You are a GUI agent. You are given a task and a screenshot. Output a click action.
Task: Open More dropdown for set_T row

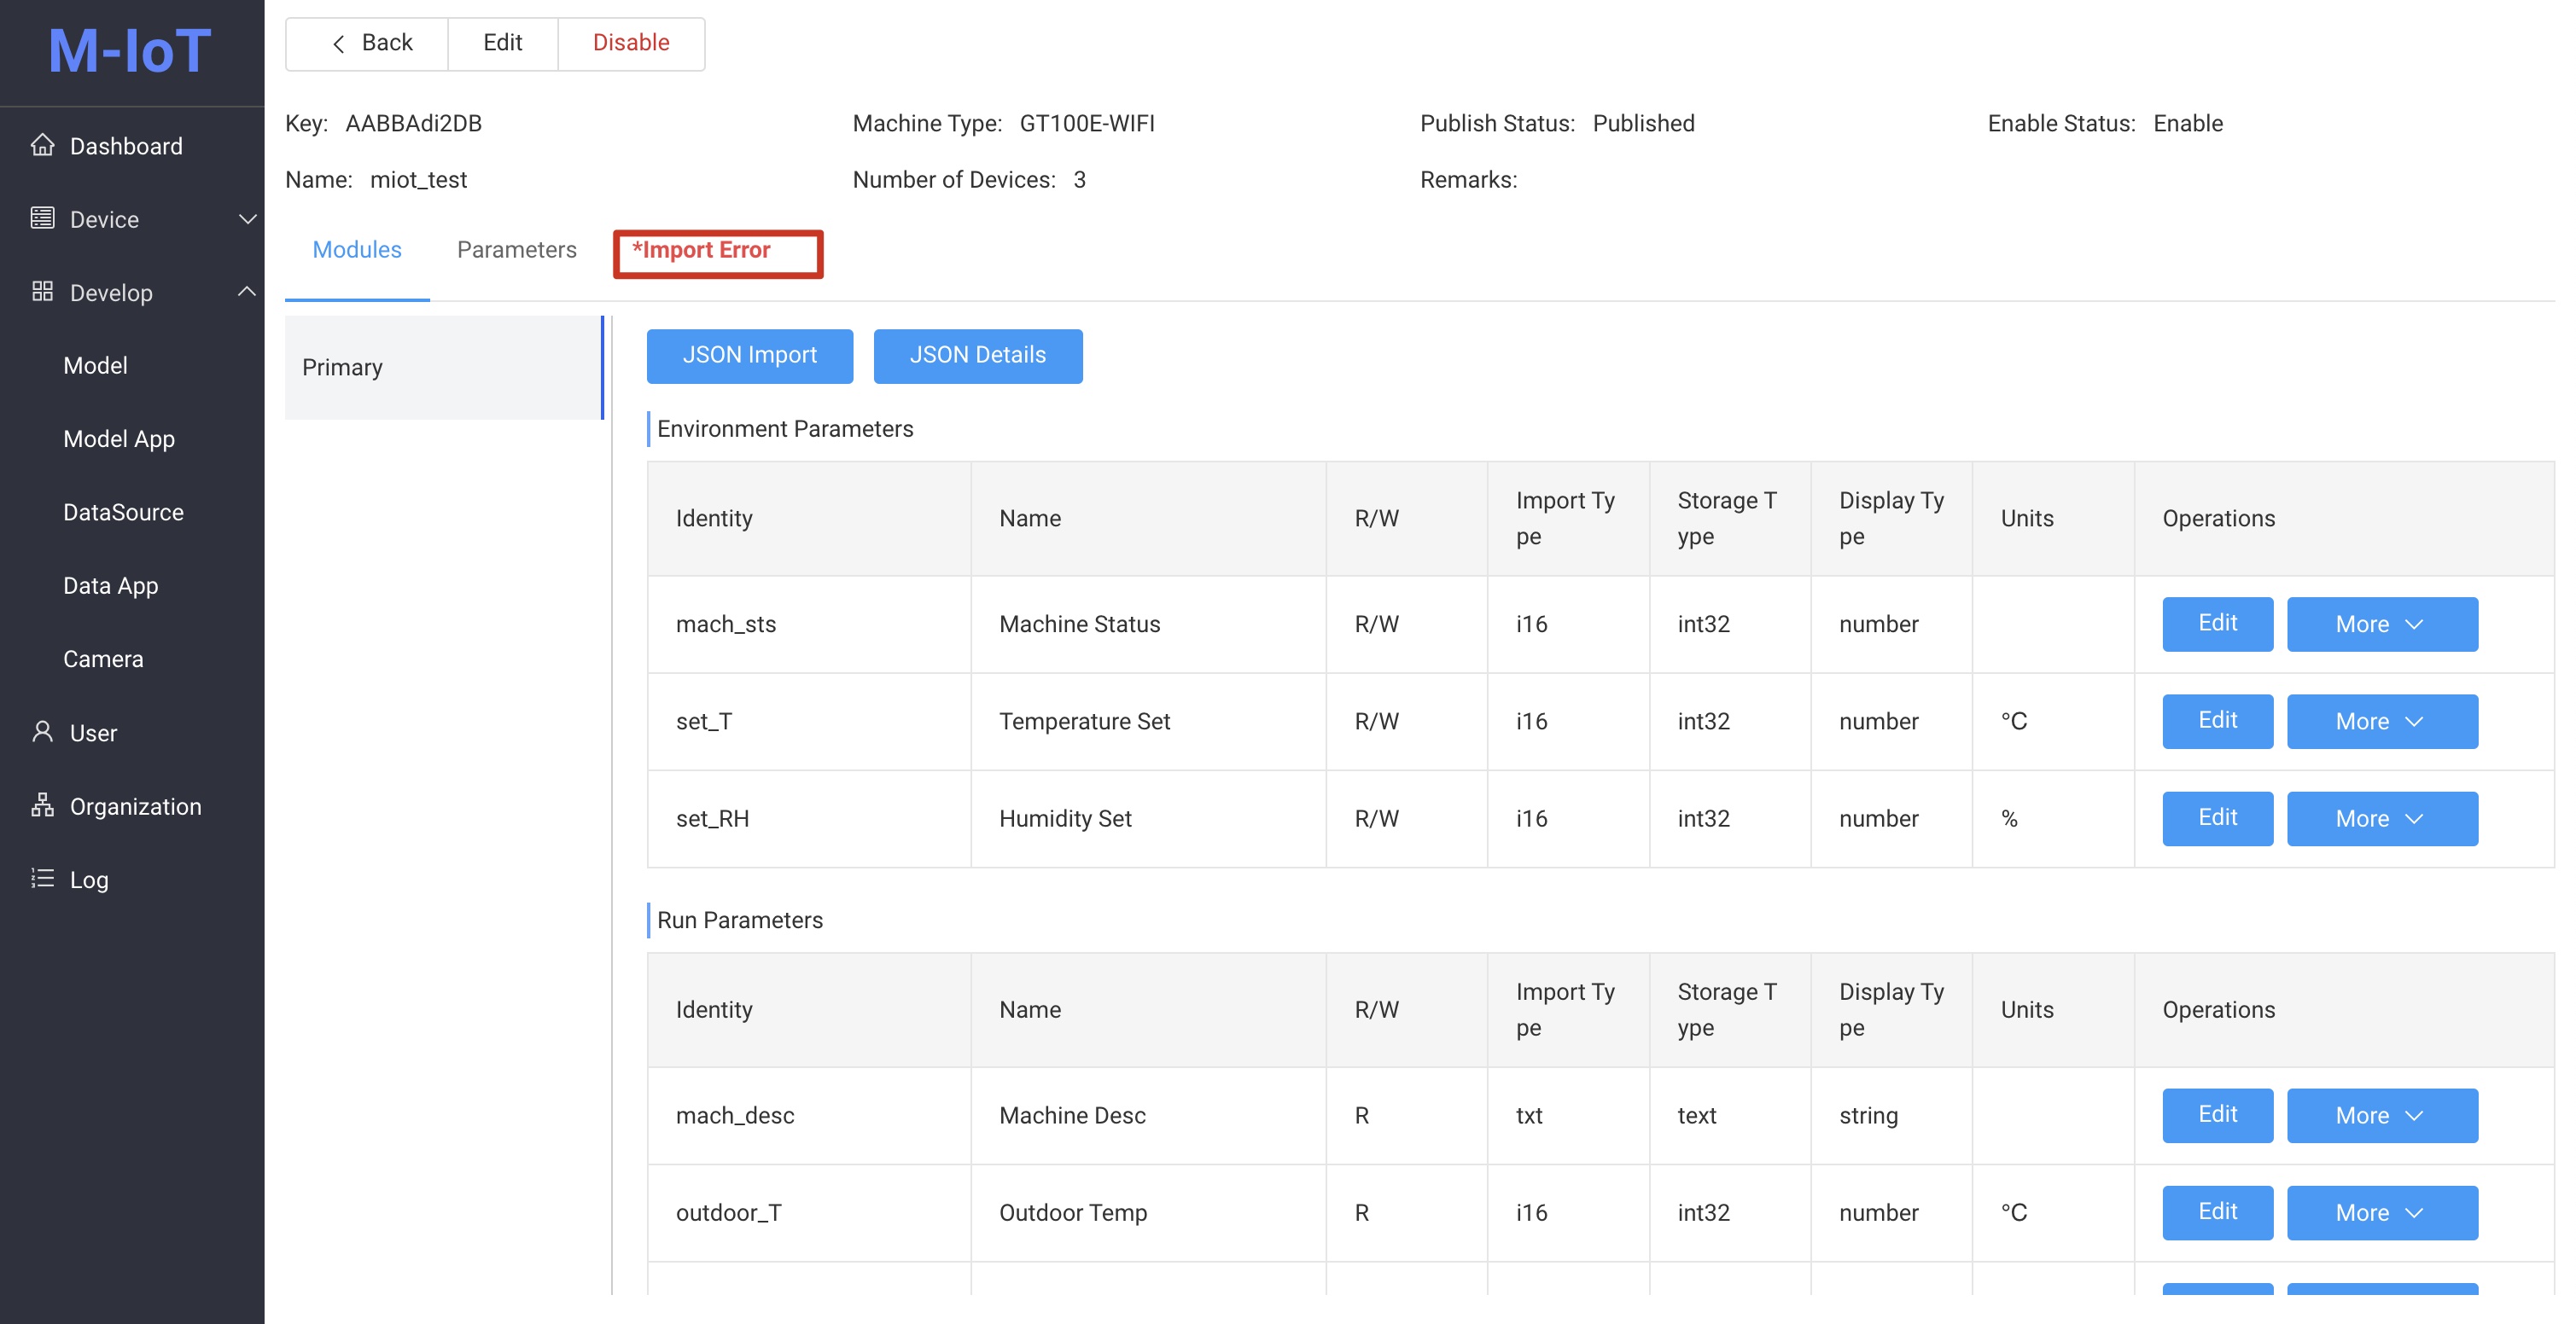[2381, 721]
